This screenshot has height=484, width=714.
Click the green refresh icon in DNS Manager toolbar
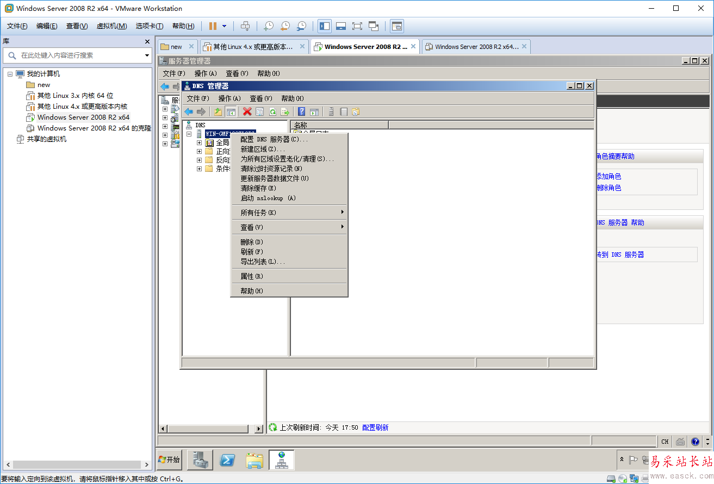pos(272,112)
